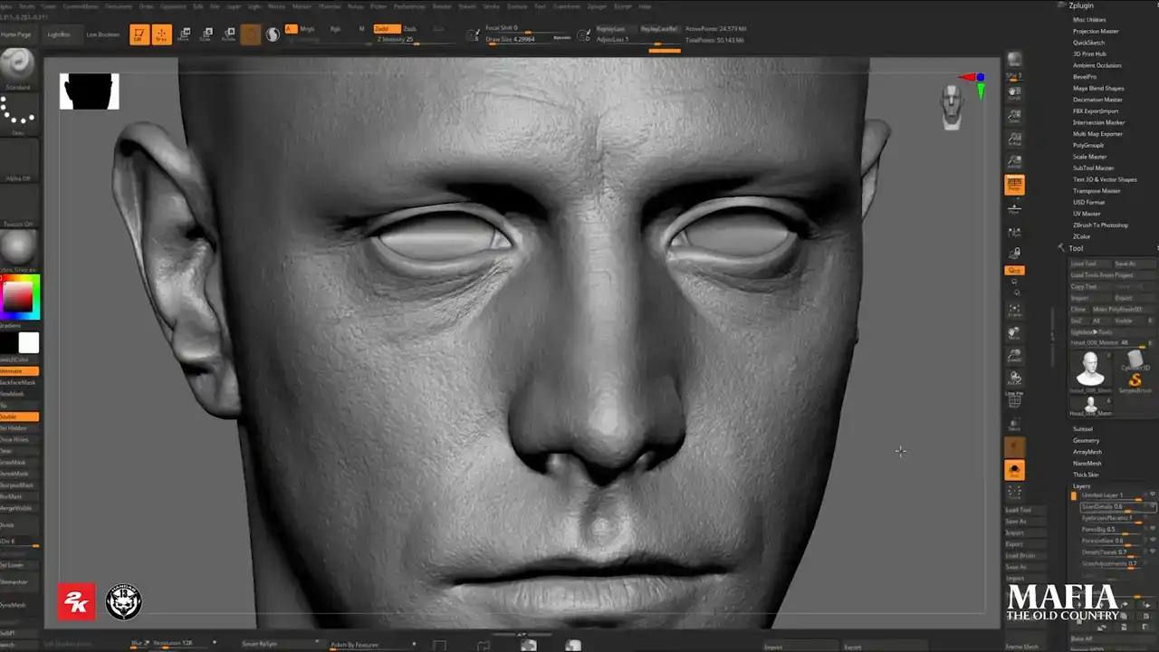Click the Draw mode button

click(161, 35)
